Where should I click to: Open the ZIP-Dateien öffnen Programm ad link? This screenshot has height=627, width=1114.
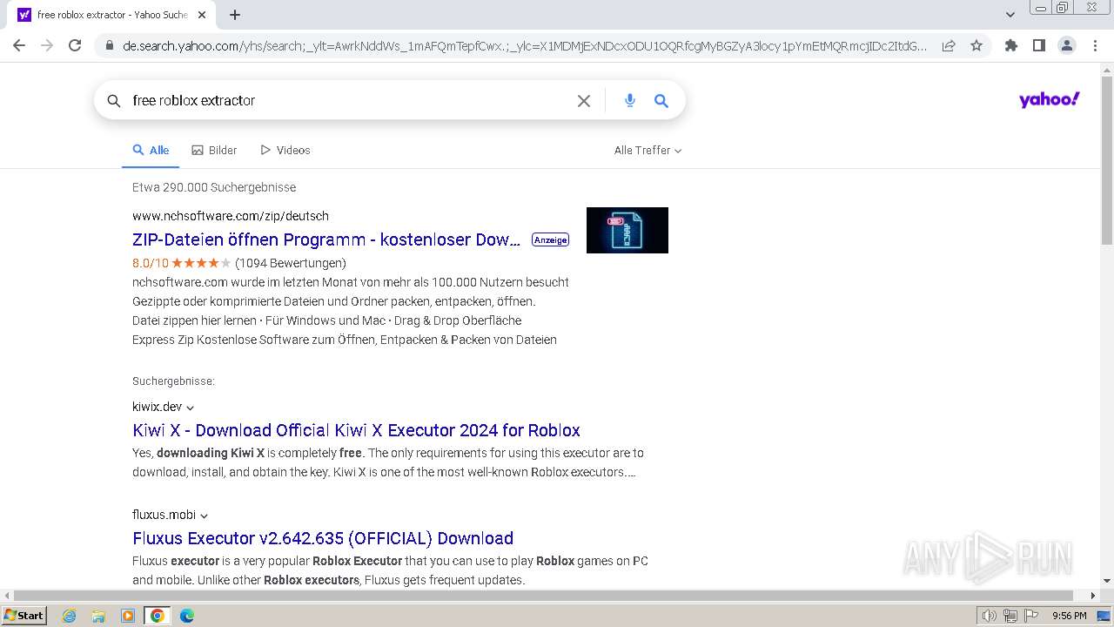(326, 239)
